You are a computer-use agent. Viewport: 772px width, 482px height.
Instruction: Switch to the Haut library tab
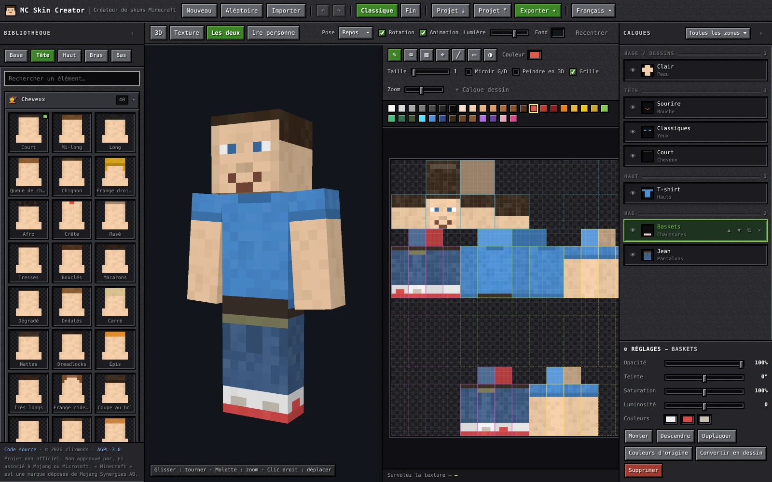pyautogui.click(x=69, y=55)
